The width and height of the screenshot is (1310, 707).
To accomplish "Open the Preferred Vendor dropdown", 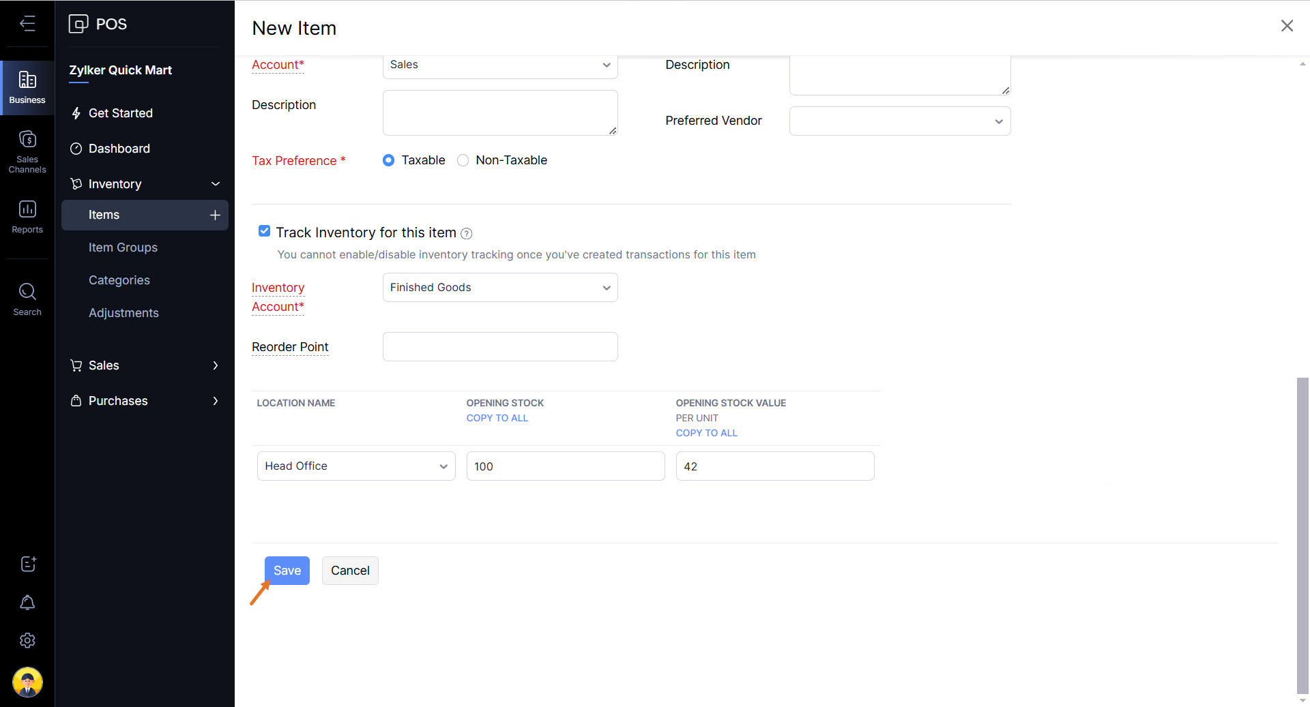I will 899,121.
